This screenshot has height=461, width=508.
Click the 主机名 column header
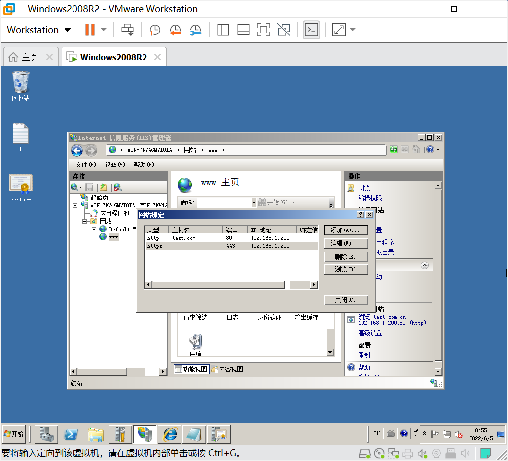click(196, 230)
